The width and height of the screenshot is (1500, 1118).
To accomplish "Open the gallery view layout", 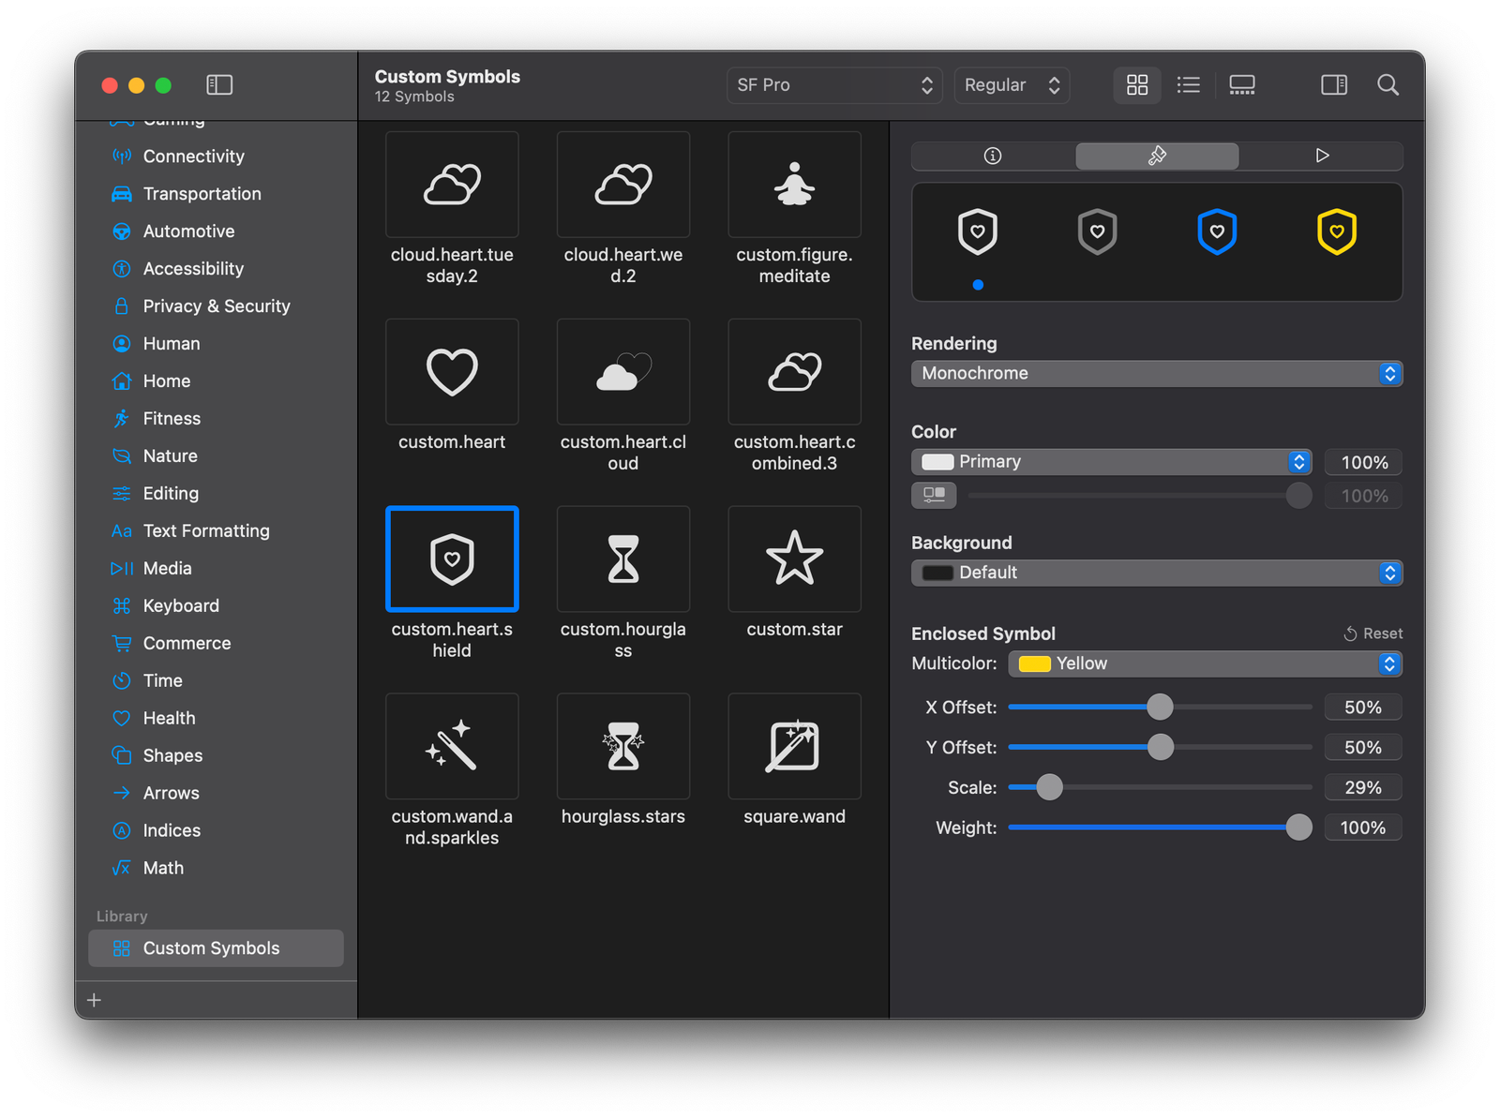I will [1242, 84].
